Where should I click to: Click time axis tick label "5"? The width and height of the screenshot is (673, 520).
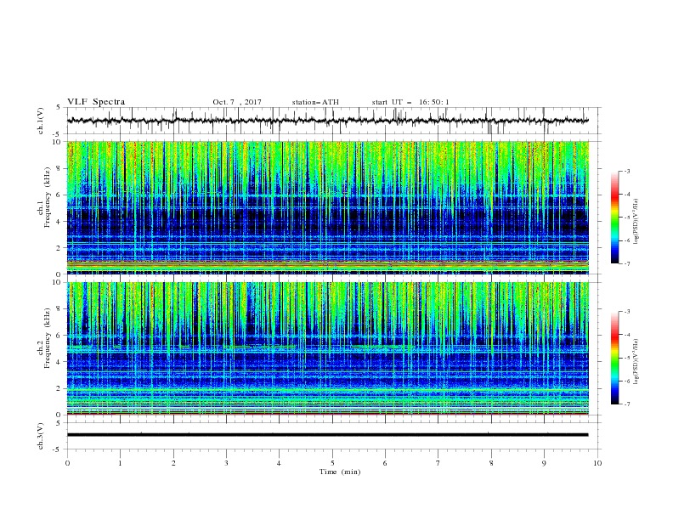click(x=332, y=463)
